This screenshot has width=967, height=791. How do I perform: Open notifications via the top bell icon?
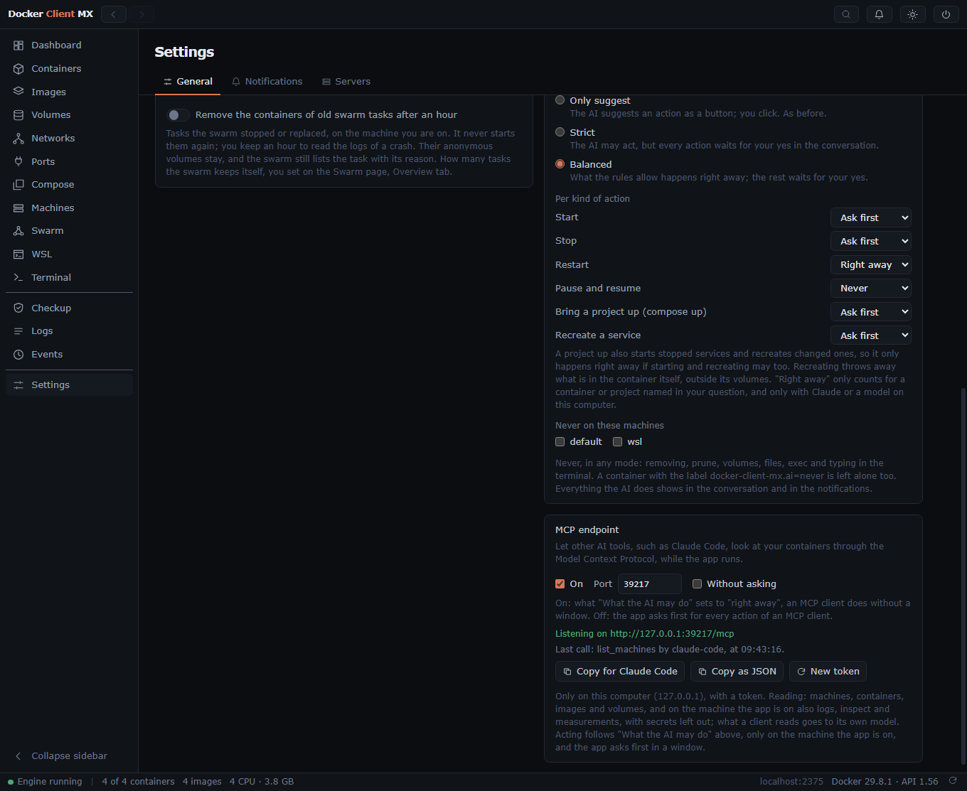880,14
